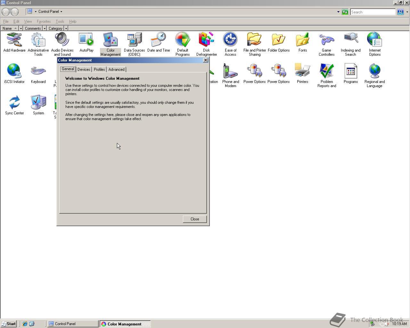Open Problem Reports and Solutions
The image size is (410, 328).
click(x=327, y=76)
